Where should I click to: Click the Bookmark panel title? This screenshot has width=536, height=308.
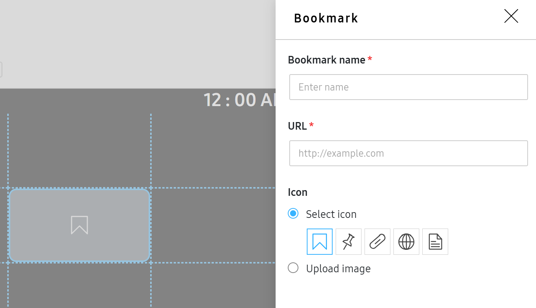click(x=326, y=18)
